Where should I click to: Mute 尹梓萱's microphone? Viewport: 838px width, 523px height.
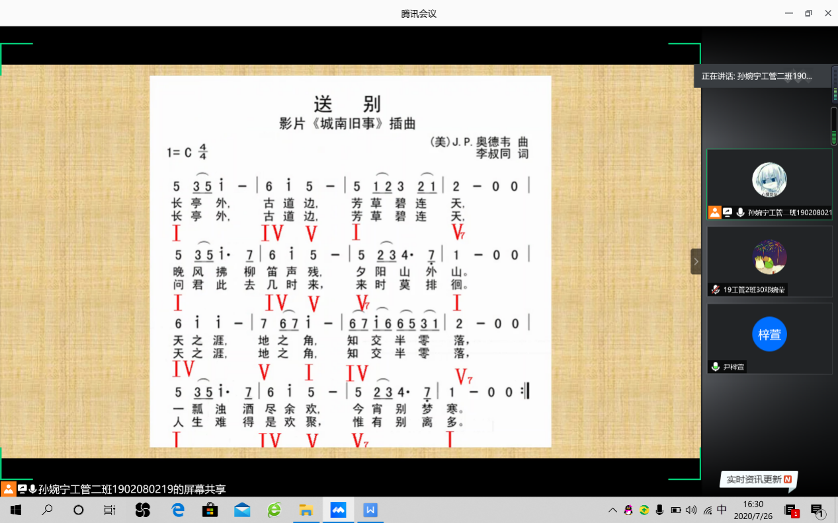tap(715, 365)
